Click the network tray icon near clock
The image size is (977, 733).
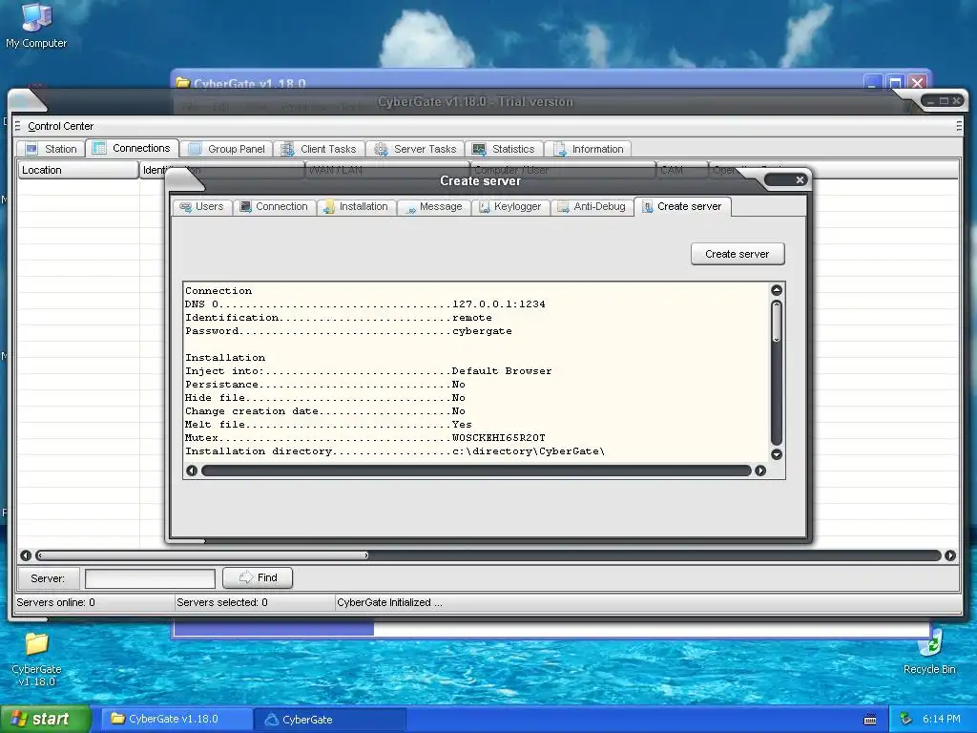click(x=906, y=720)
